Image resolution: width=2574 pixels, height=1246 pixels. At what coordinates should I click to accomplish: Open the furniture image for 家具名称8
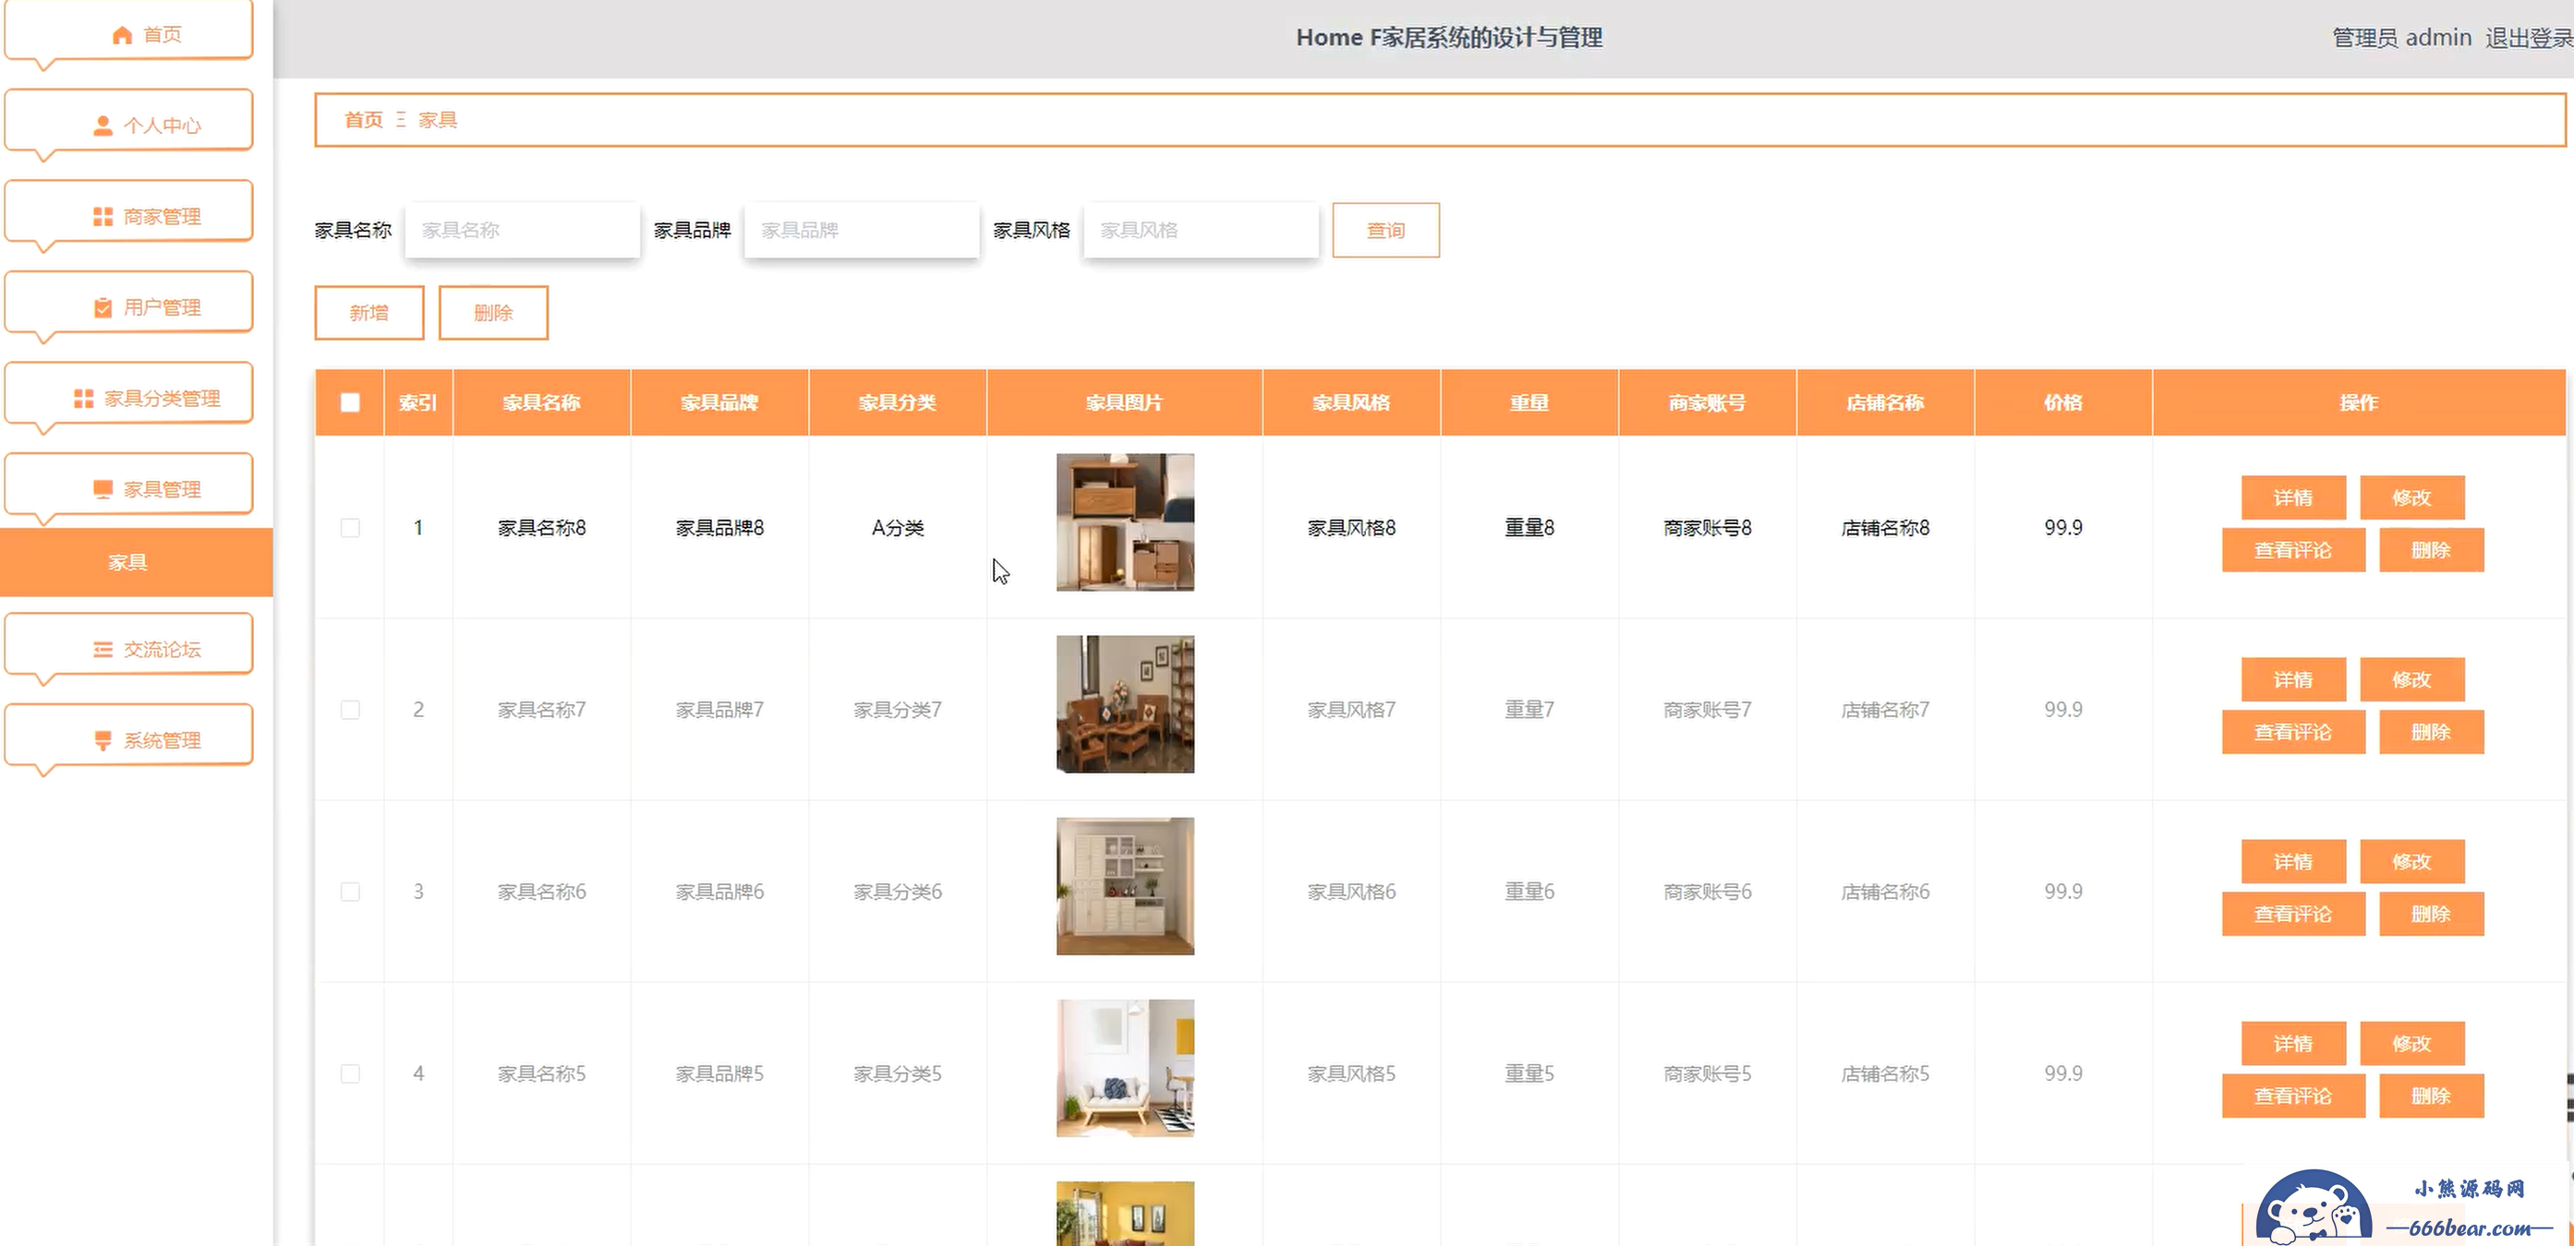[1125, 522]
